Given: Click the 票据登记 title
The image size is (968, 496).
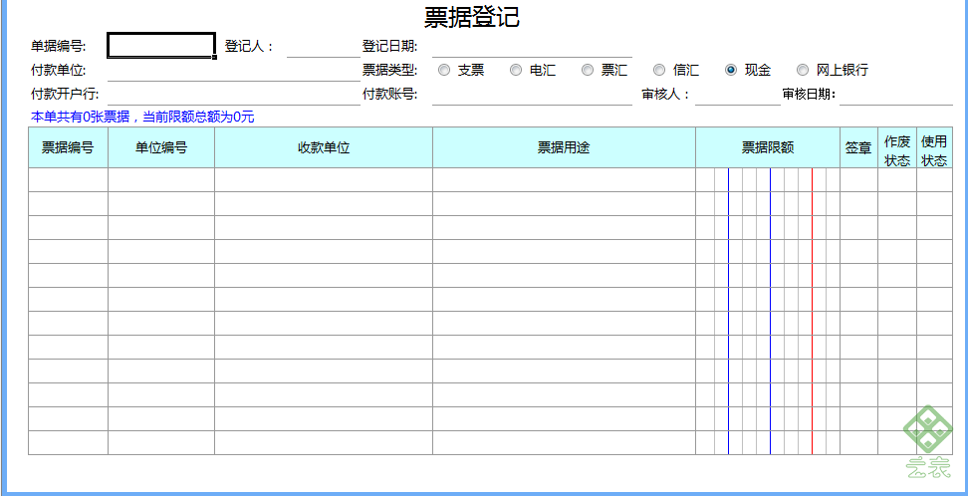Looking at the screenshot, I should tap(472, 17).
